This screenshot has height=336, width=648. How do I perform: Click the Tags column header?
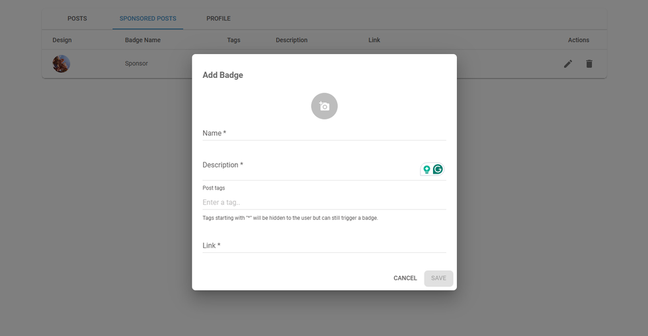(233, 40)
